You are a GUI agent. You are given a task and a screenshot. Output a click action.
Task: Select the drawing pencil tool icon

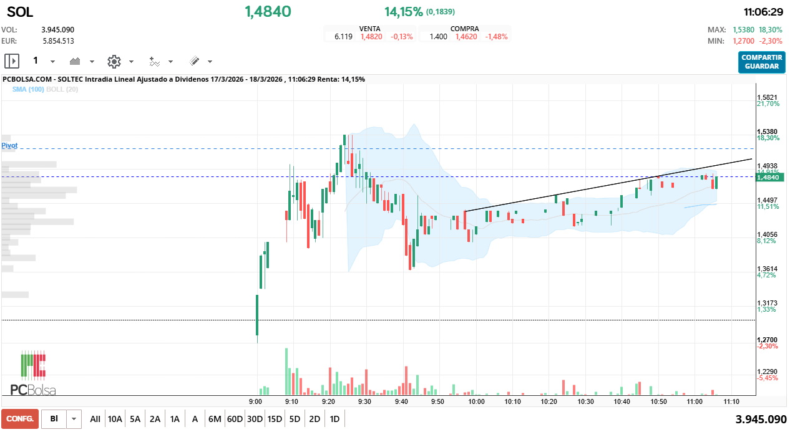[194, 61]
